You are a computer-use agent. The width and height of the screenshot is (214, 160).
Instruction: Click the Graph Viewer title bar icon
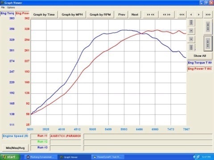pos(2,3)
